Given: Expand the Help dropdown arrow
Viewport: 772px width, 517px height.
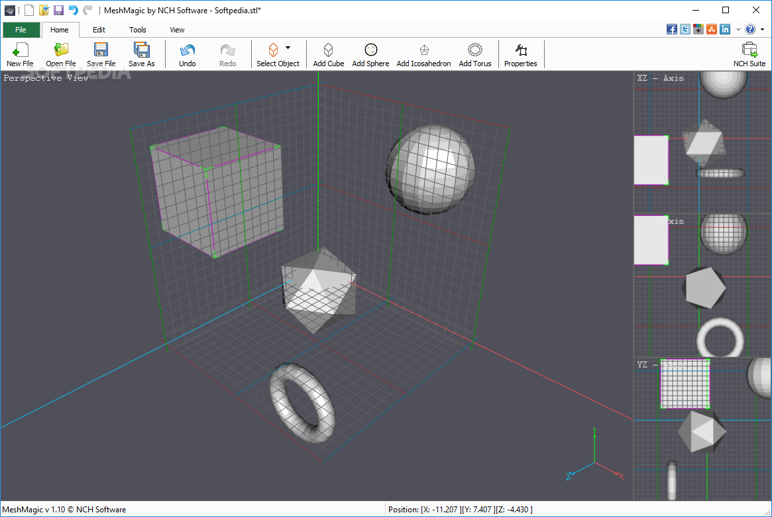Looking at the screenshot, I should 763,30.
